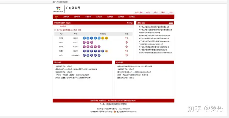
Task: Open history for the 排列3 row
Action: [127, 42]
